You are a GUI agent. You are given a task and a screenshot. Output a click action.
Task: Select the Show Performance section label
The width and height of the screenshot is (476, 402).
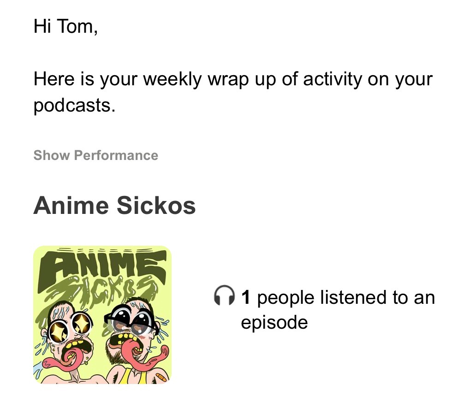click(x=95, y=155)
